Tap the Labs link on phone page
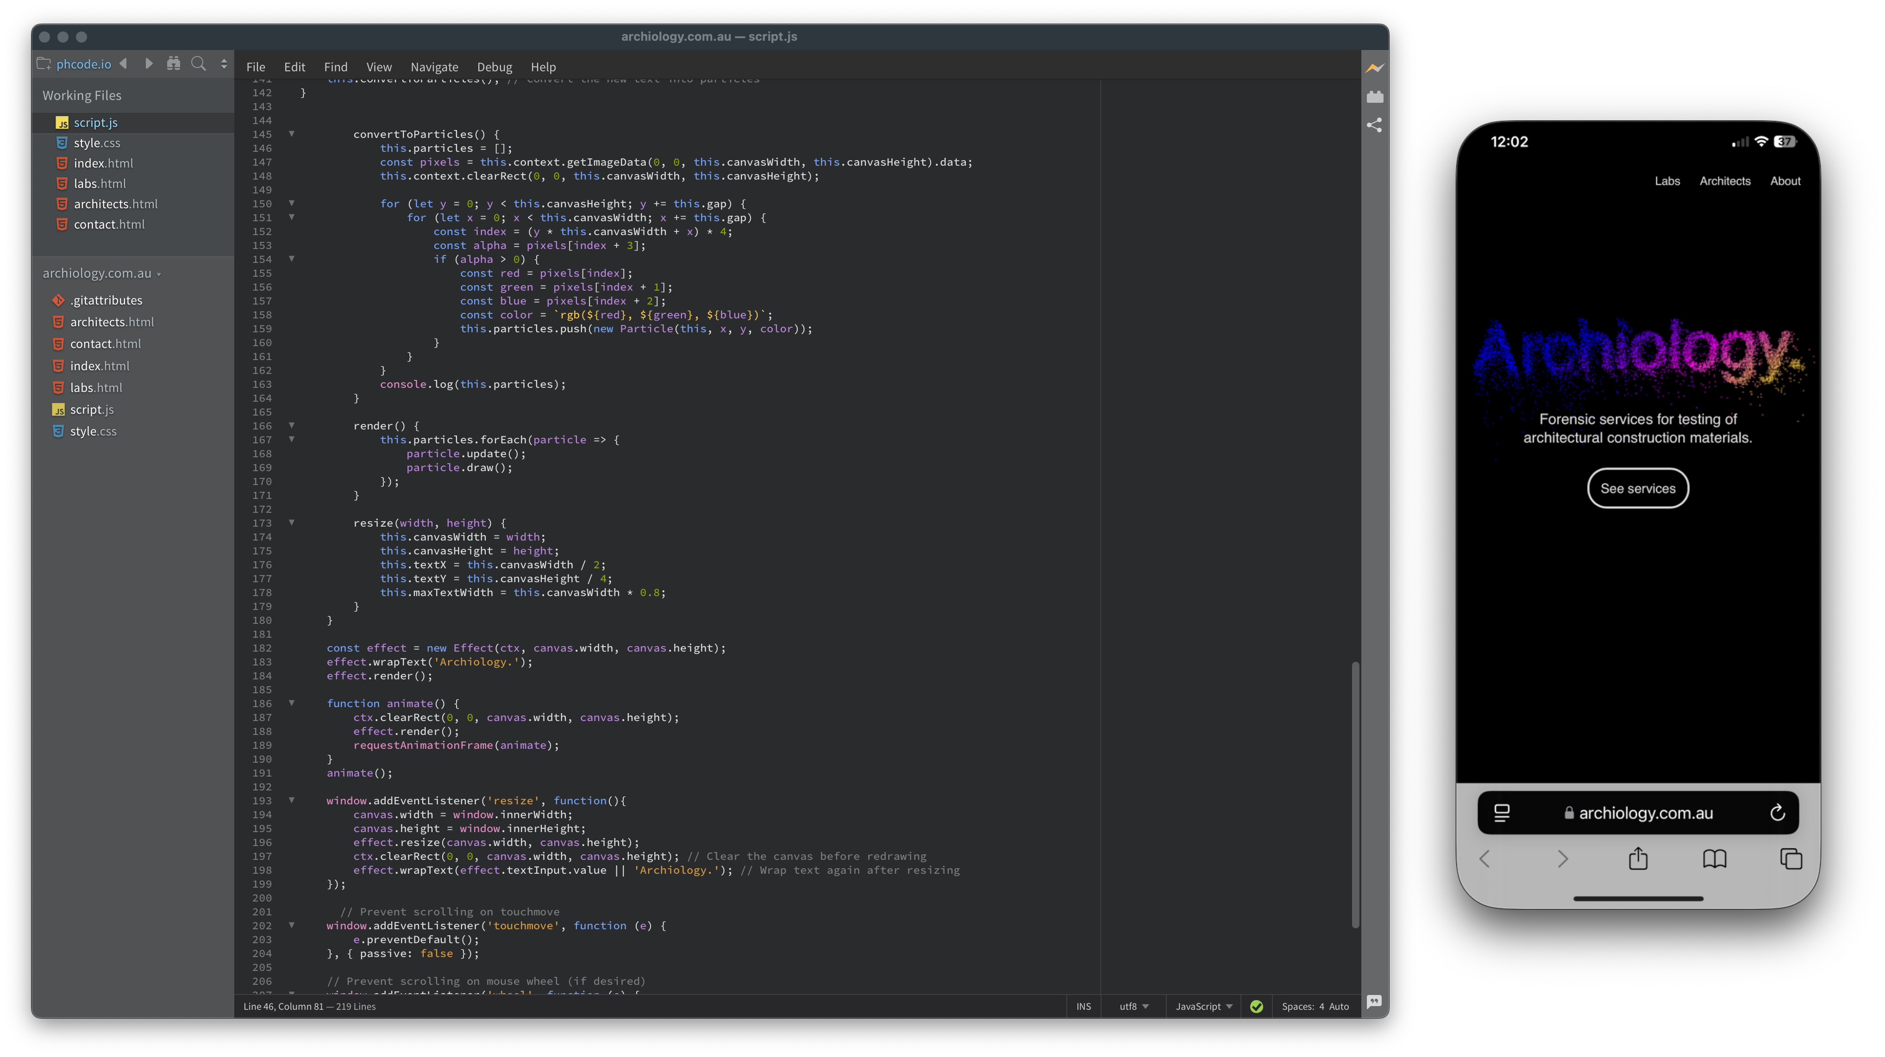Image resolution: width=1885 pixels, height=1057 pixels. click(x=1667, y=180)
